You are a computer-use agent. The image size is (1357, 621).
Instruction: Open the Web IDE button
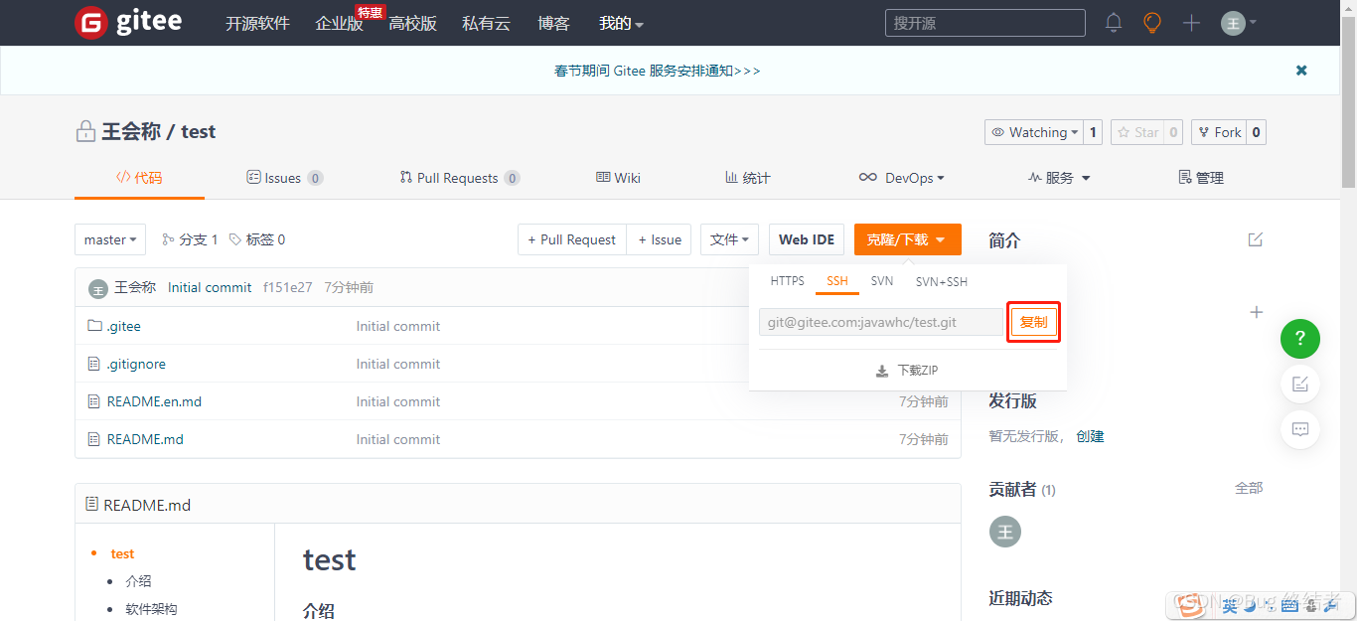click(x=807, y=239)
